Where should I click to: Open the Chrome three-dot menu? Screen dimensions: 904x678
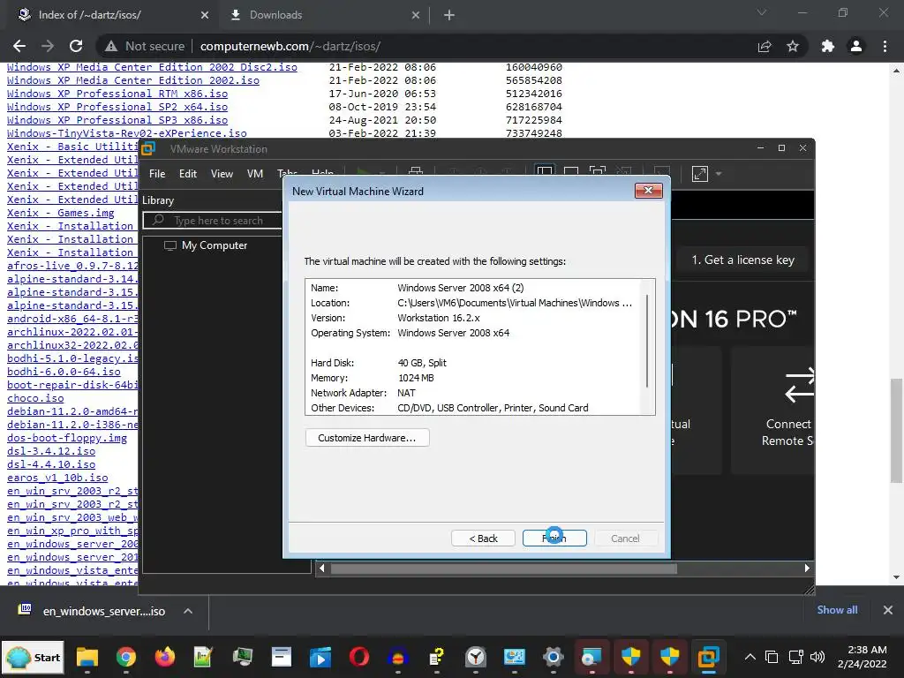click(885, 46)
